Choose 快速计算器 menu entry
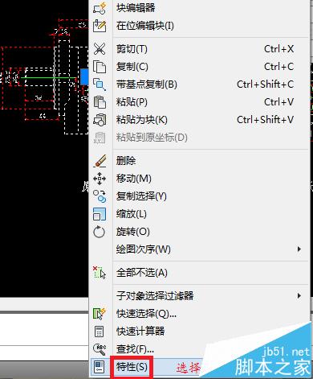Screen dimensions: 313x379 [x=140, y=332]
